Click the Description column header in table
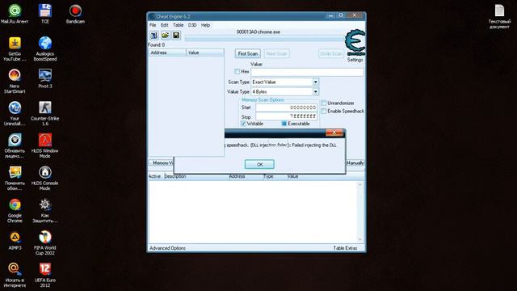517x291 pixels. (195, 176)
